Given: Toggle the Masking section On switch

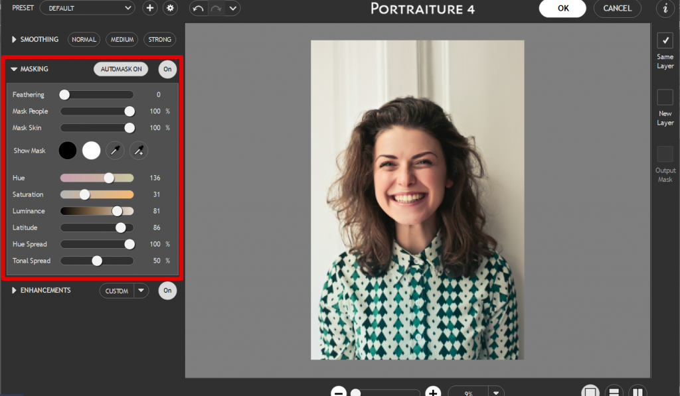Looking at the screenshot, I should coord(167,69).
